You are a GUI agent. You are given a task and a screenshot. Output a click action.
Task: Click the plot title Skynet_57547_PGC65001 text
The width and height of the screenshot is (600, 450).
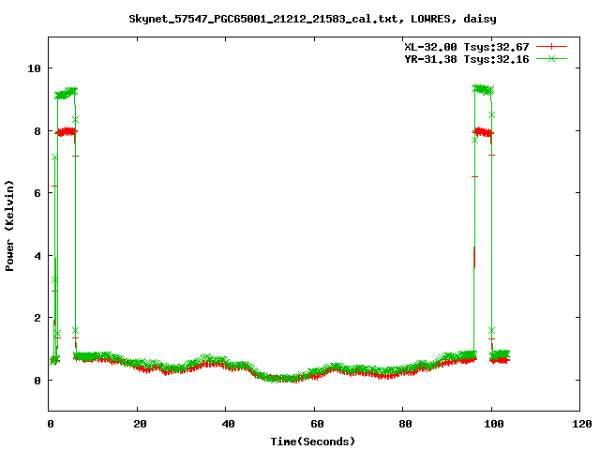[x=312, y=19]
